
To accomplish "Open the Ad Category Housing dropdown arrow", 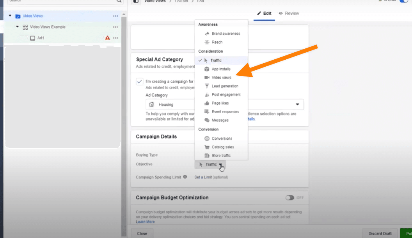I will (x=297, y=104).
